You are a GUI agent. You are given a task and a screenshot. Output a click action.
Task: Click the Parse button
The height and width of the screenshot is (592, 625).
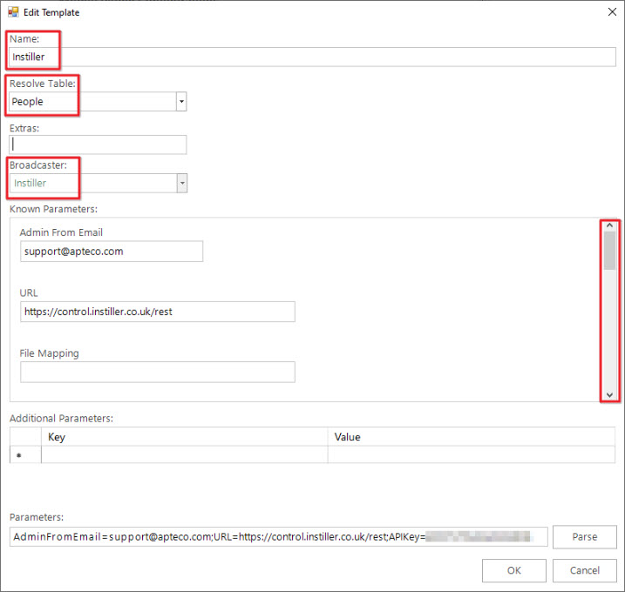[x=585, y=536]
